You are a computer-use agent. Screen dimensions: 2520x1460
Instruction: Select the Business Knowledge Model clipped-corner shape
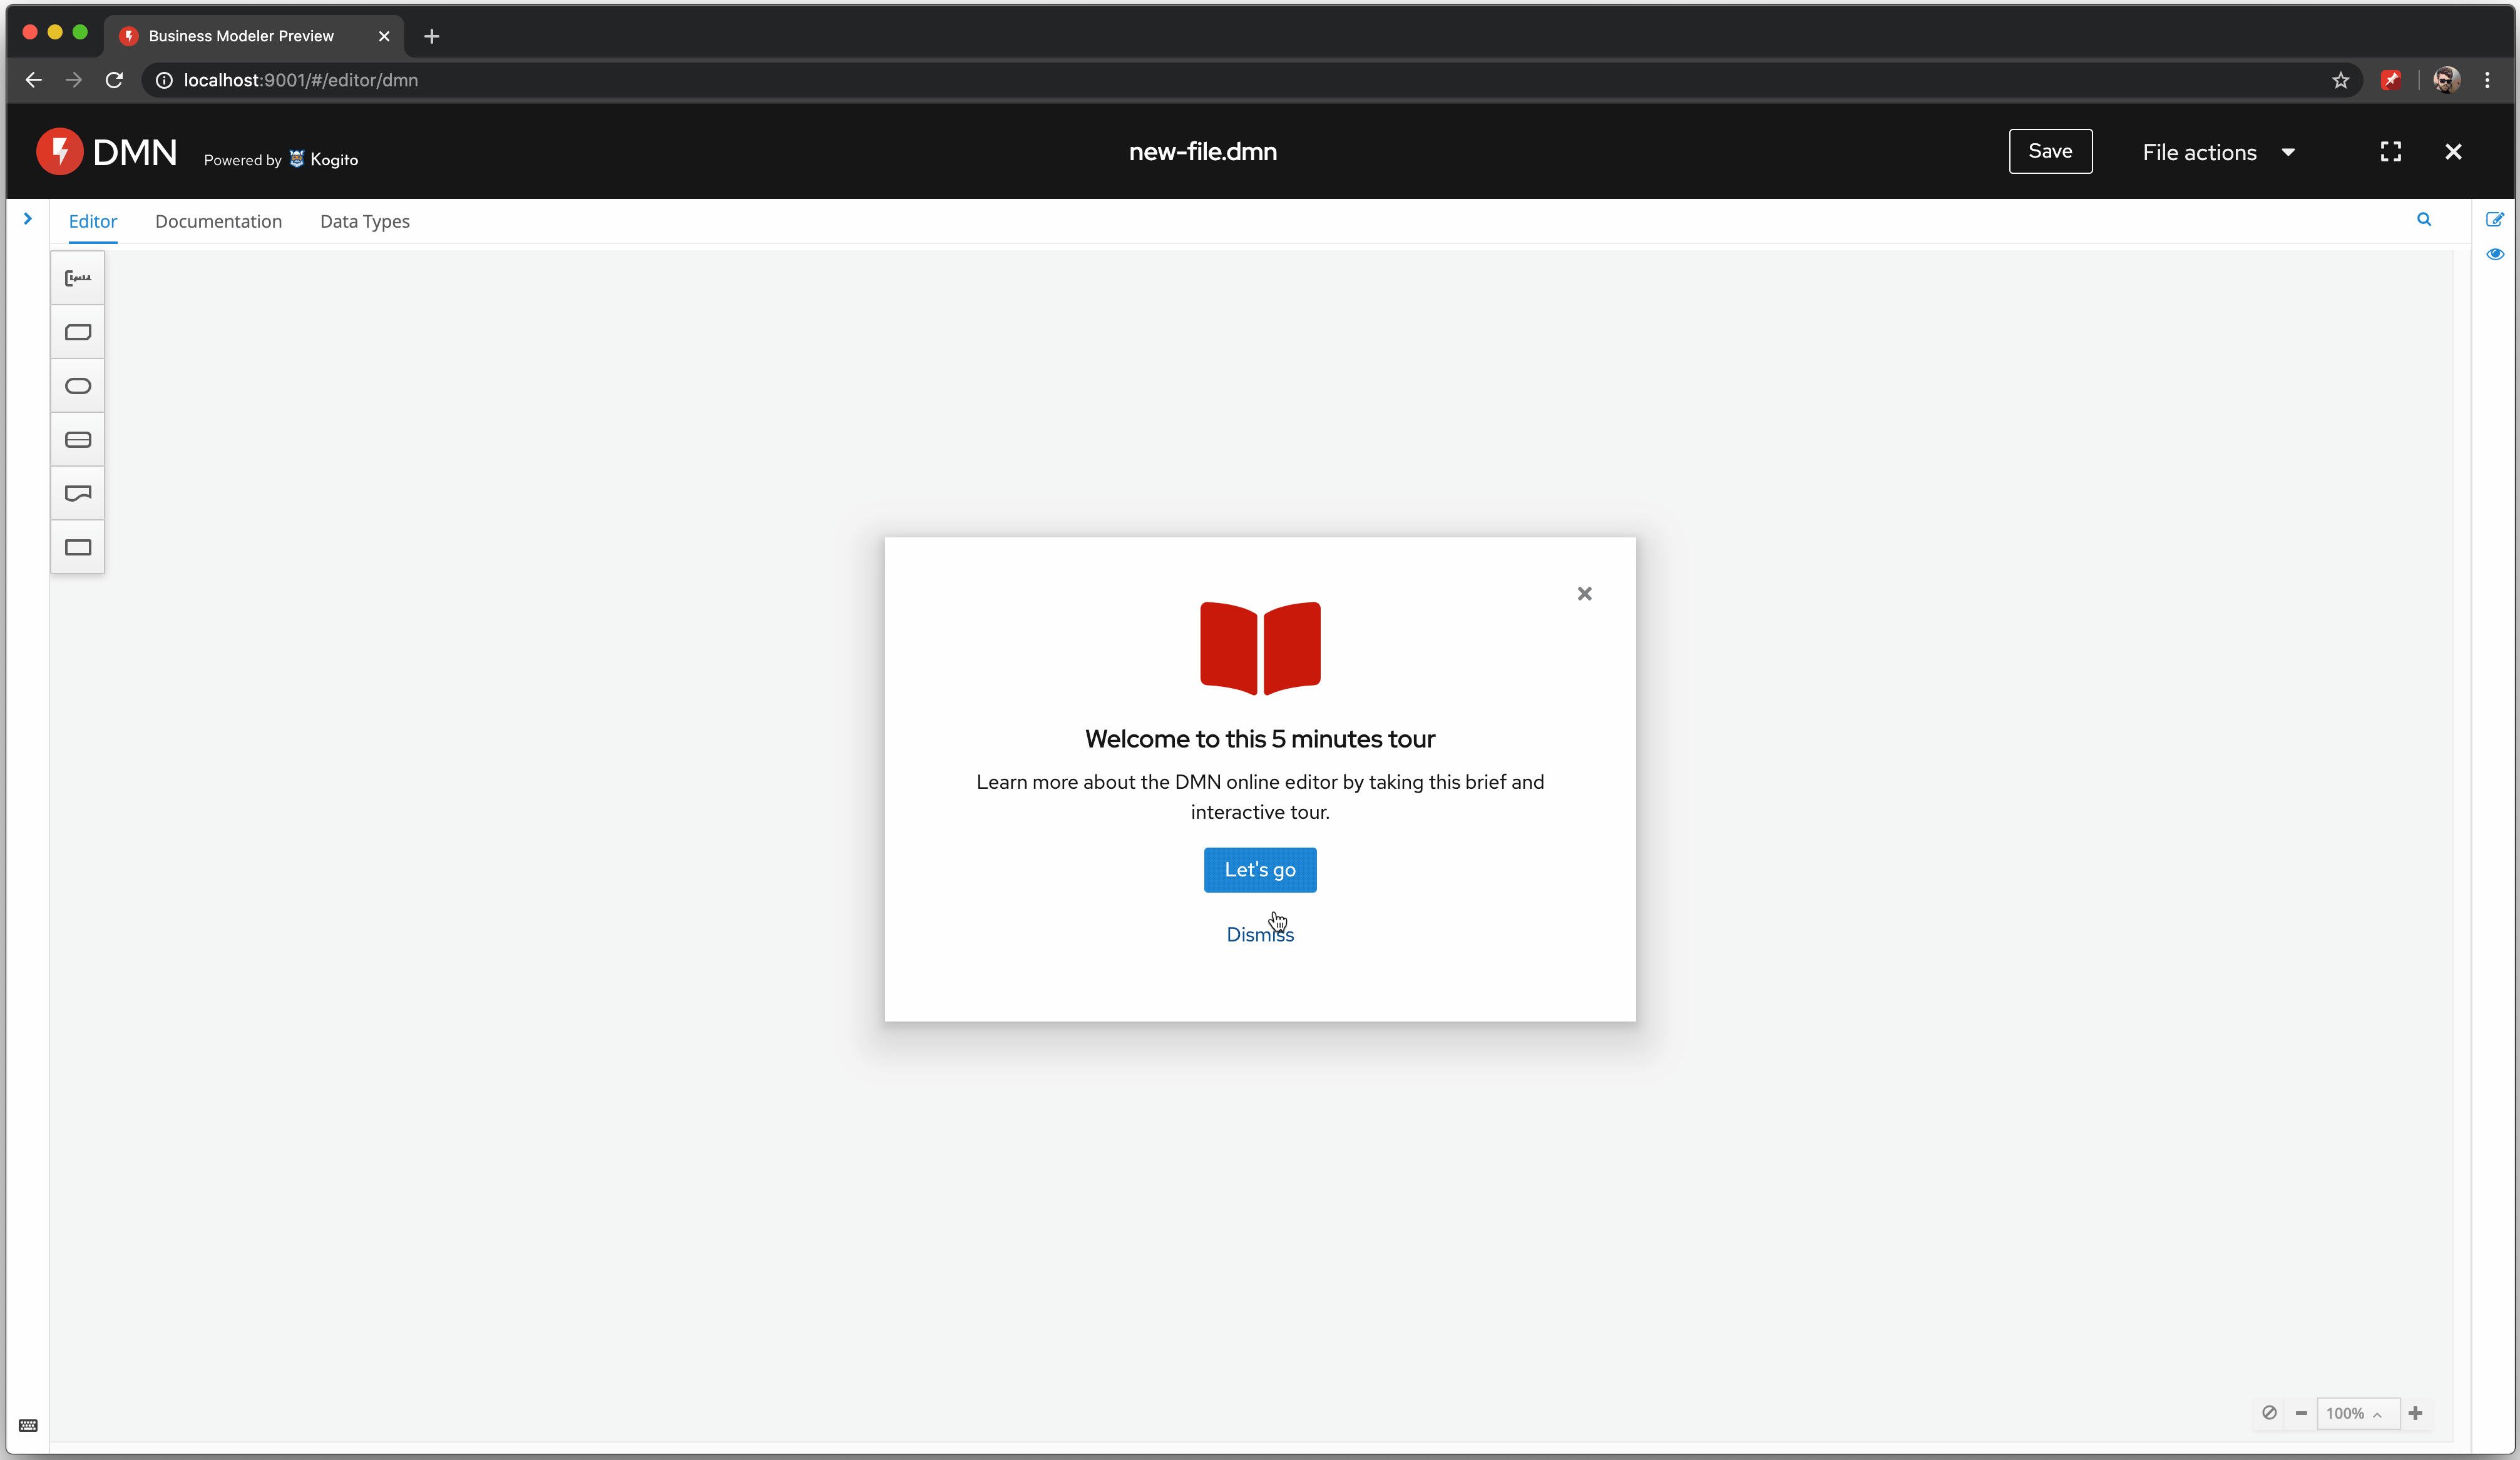(78, 332)
